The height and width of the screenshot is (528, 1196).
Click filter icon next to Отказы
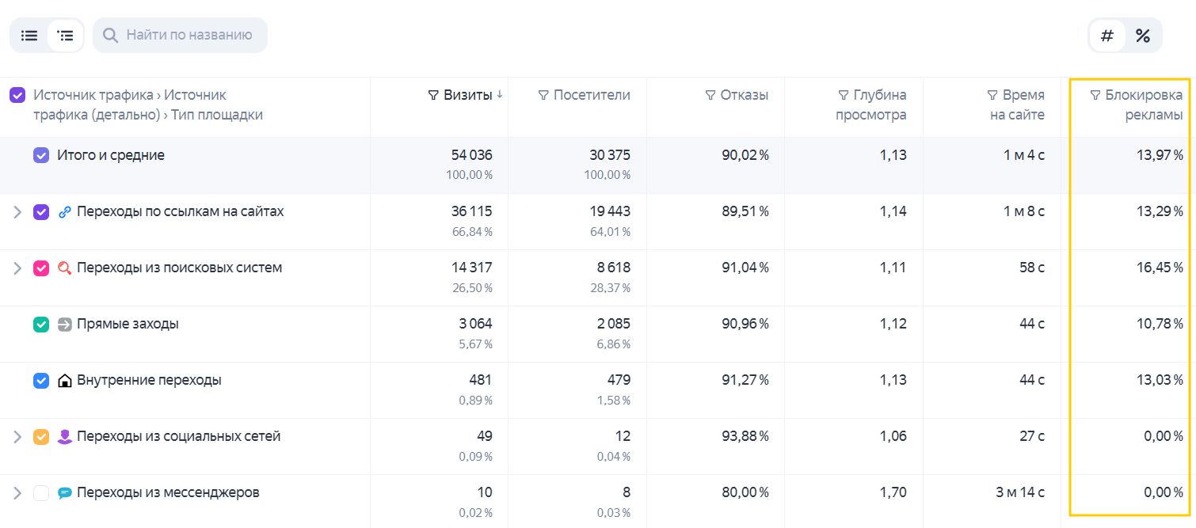point(710,96)
